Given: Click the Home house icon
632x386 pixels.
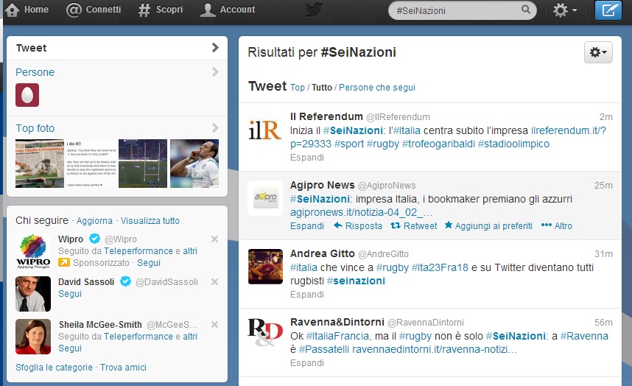Looking at the screenshot, I should point(12,10).
